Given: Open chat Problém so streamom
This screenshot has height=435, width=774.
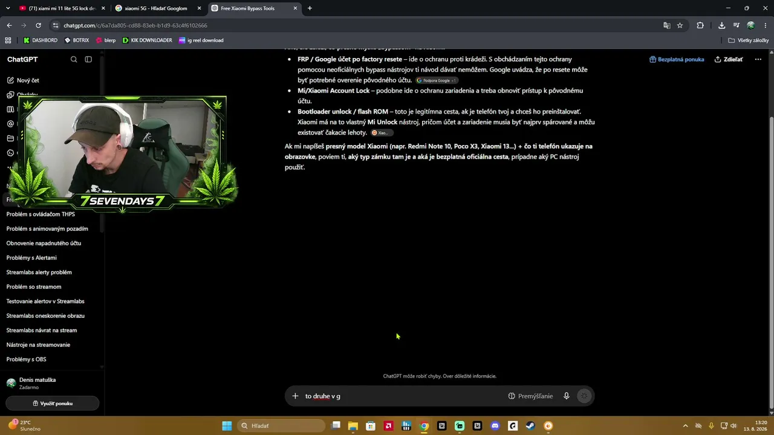Looking at the screenshot, I should tap(34, 287).
